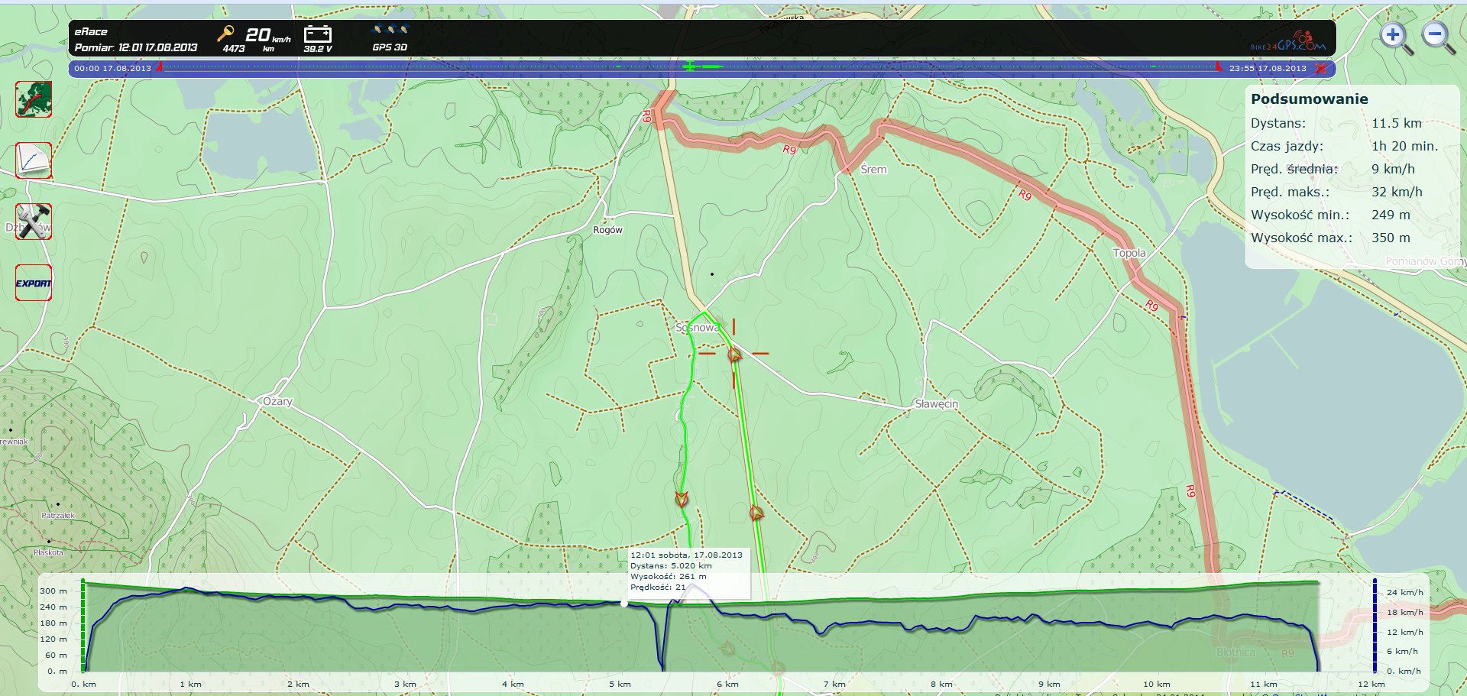Select the red end marker on timeline
The height and width of the screenshot is (696, 1467).
coord(1219,67)
